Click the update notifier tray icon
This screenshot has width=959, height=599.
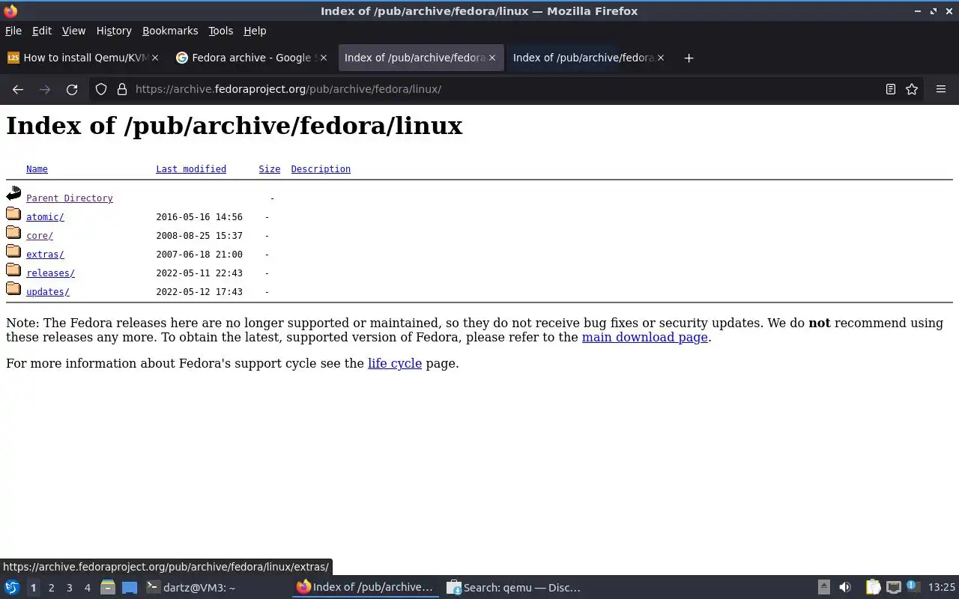[912, 587]
